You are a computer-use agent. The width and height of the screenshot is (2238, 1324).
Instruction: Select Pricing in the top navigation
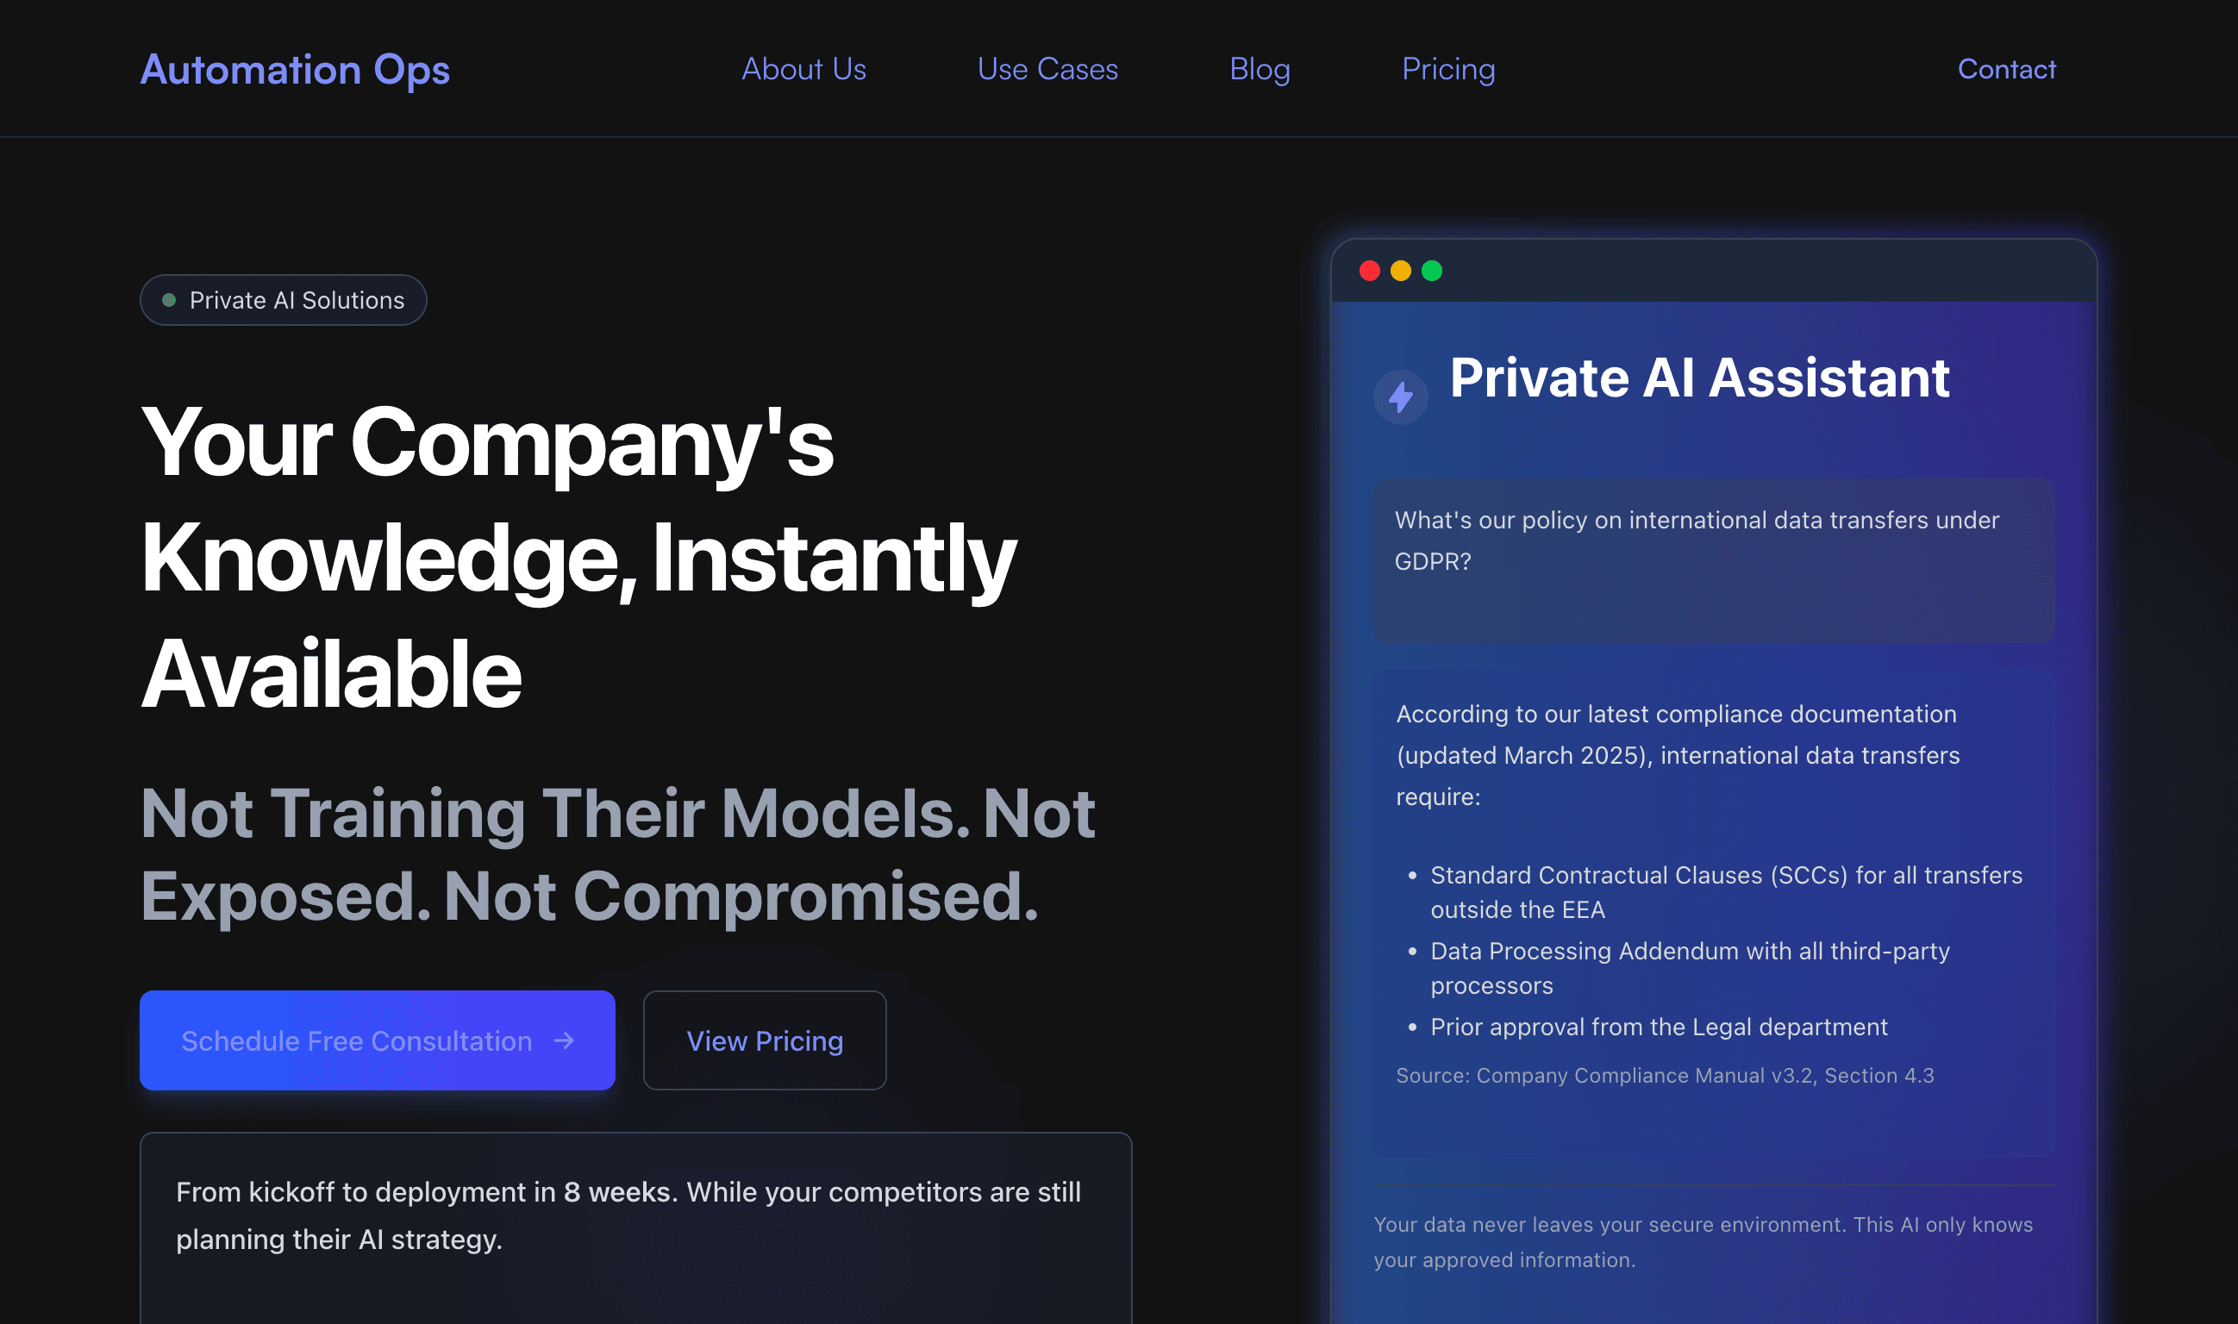pyautogui.click(x=1448, y=69)
